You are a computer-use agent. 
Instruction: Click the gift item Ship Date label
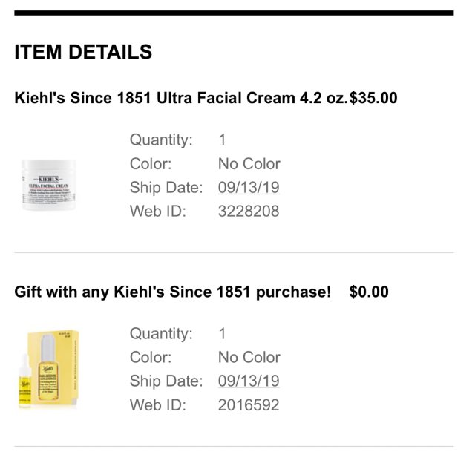pos(166,381)
